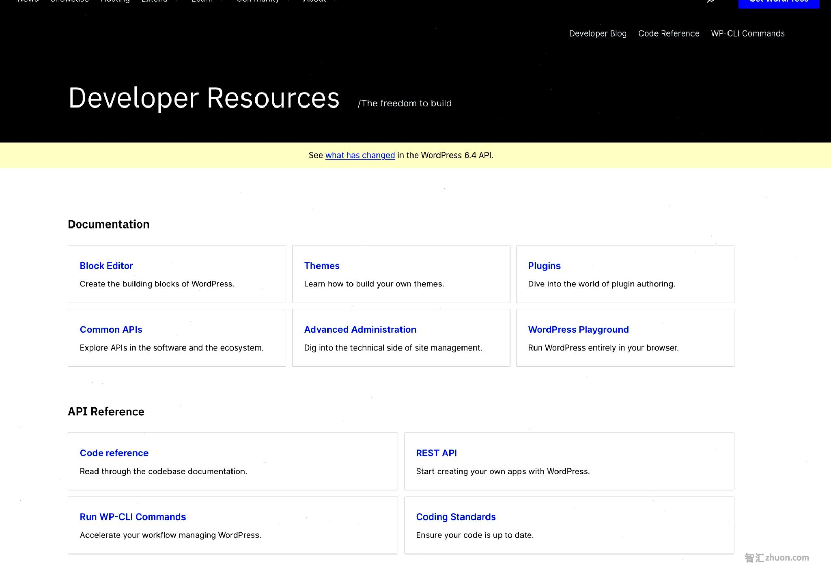Go to Code Reference in header menu
Image resolution: width=831 pixels, height=572 pixels.
tap(669, 34)
